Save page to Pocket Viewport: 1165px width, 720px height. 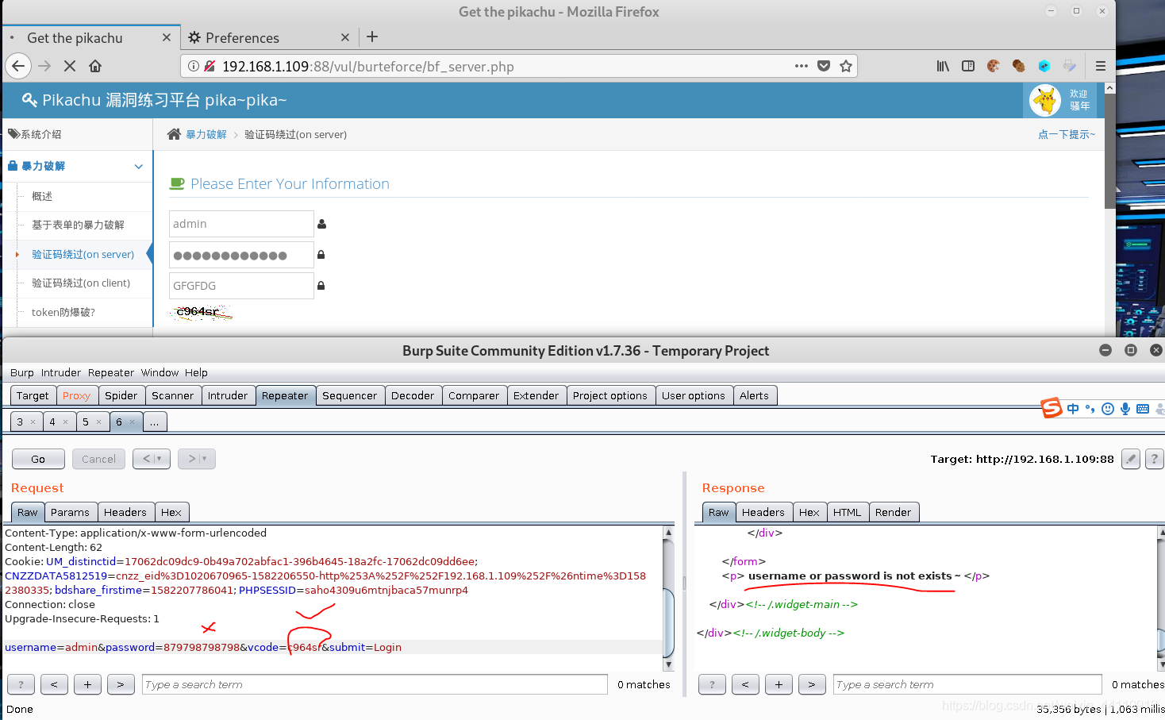tap(824, 66)
